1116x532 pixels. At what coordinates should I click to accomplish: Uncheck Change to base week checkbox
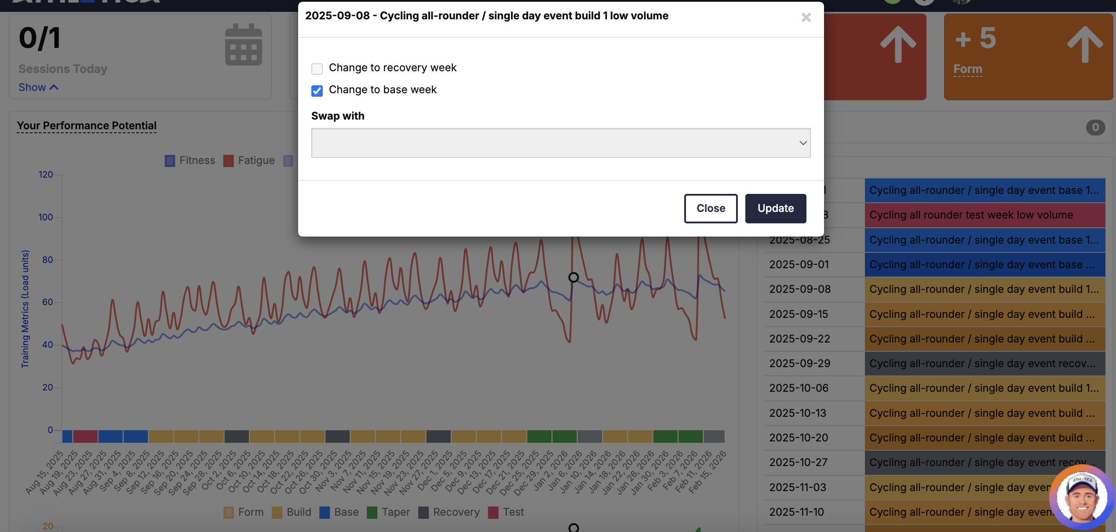[x=317, y=91]
